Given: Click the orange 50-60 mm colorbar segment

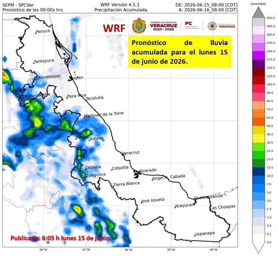Looking at the screenshot, I should pyautogui.click(x=259, y=122).
